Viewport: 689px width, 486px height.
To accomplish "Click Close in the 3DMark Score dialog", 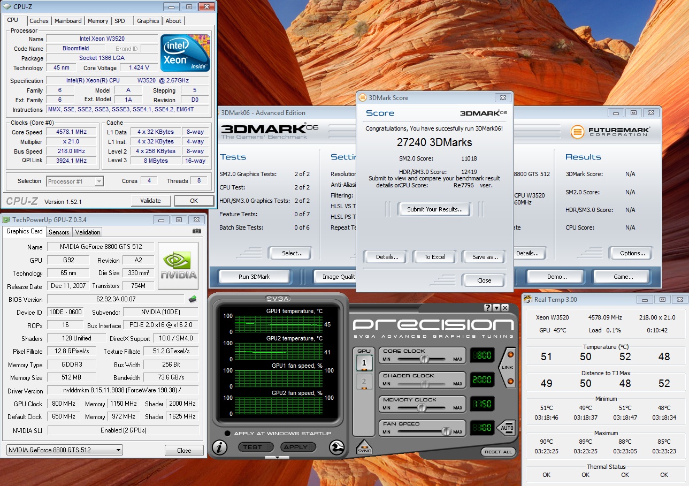I will point(484,280).
